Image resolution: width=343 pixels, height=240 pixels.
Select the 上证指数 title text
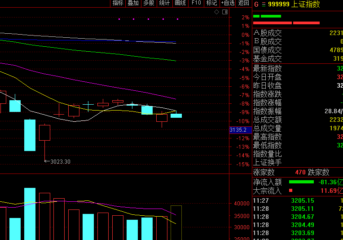click(306, 4)
